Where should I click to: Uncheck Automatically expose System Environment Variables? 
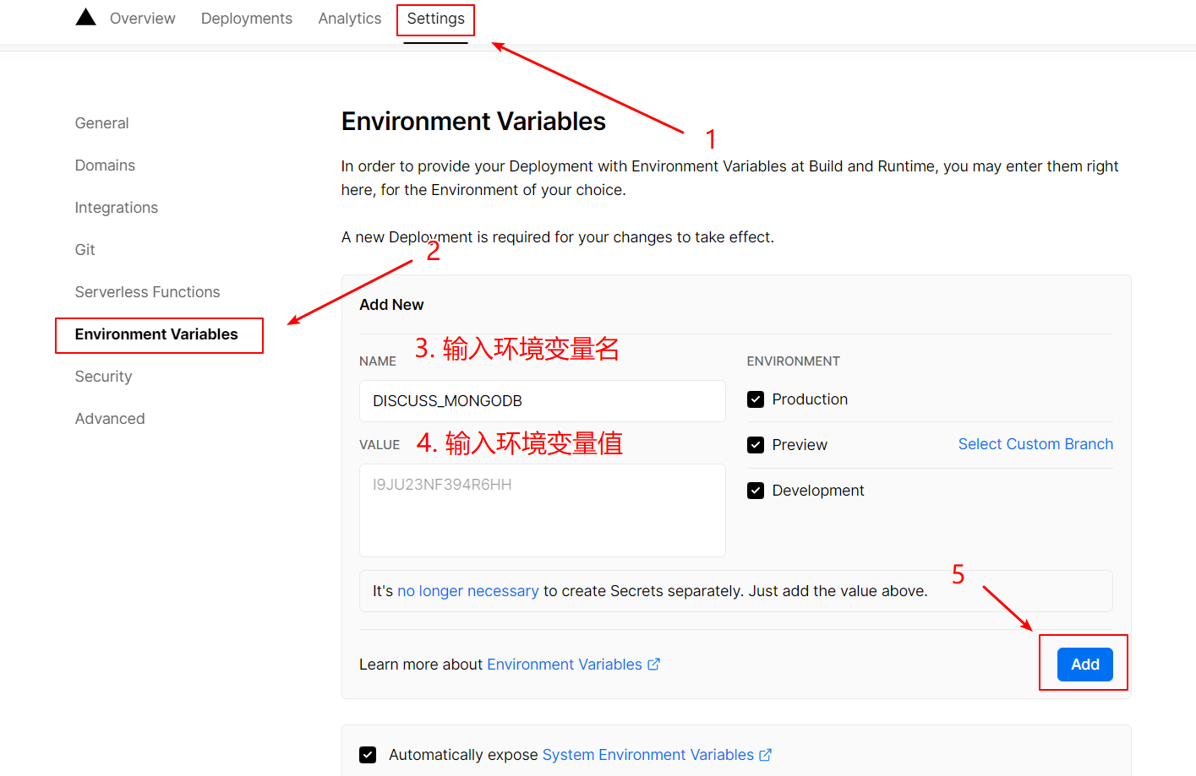click(x=368, y=754)
